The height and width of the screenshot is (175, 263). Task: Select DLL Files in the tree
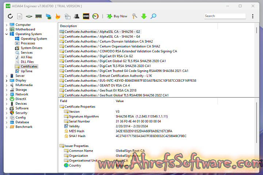(x=26, y=62)
